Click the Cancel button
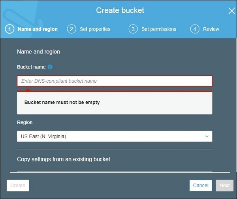 click(x=201, y=185)
